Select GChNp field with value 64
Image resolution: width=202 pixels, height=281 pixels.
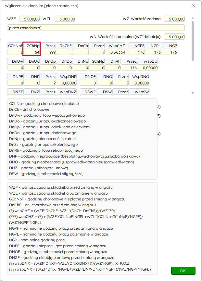[32, 52]
